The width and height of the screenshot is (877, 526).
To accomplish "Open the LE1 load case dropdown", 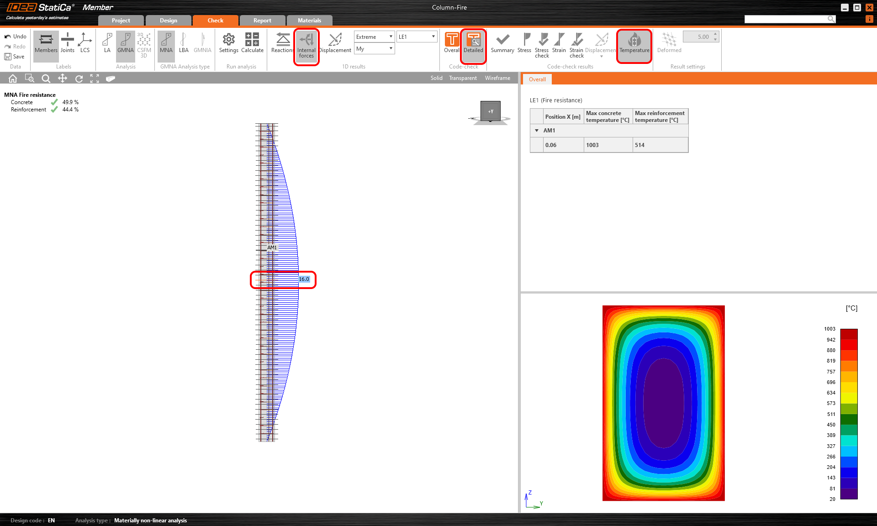I will [x=417, y=37].
